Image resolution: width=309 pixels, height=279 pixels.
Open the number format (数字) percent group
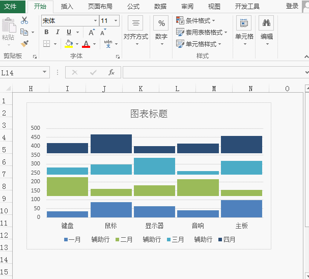(x=161, y=30)
